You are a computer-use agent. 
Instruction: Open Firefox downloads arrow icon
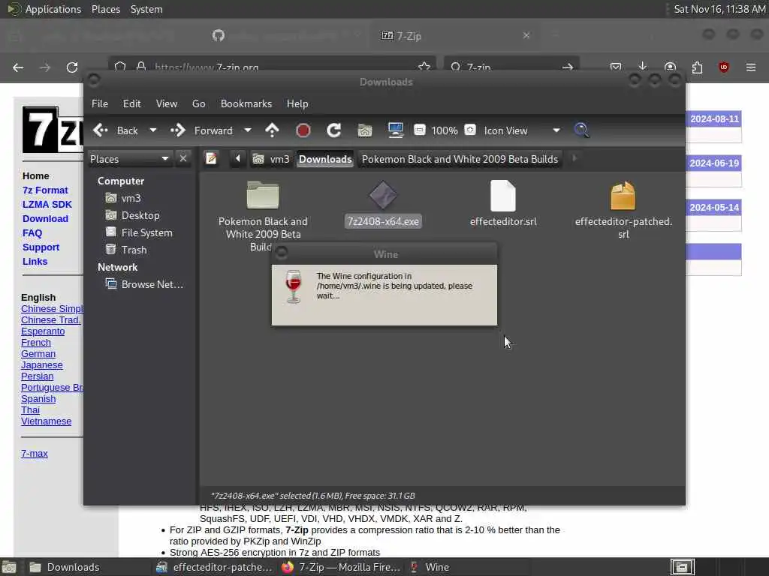643,67
